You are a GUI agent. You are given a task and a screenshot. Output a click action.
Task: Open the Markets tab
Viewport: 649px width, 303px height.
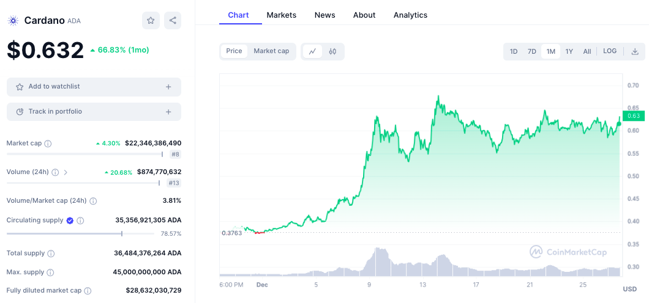pos(282,15)
